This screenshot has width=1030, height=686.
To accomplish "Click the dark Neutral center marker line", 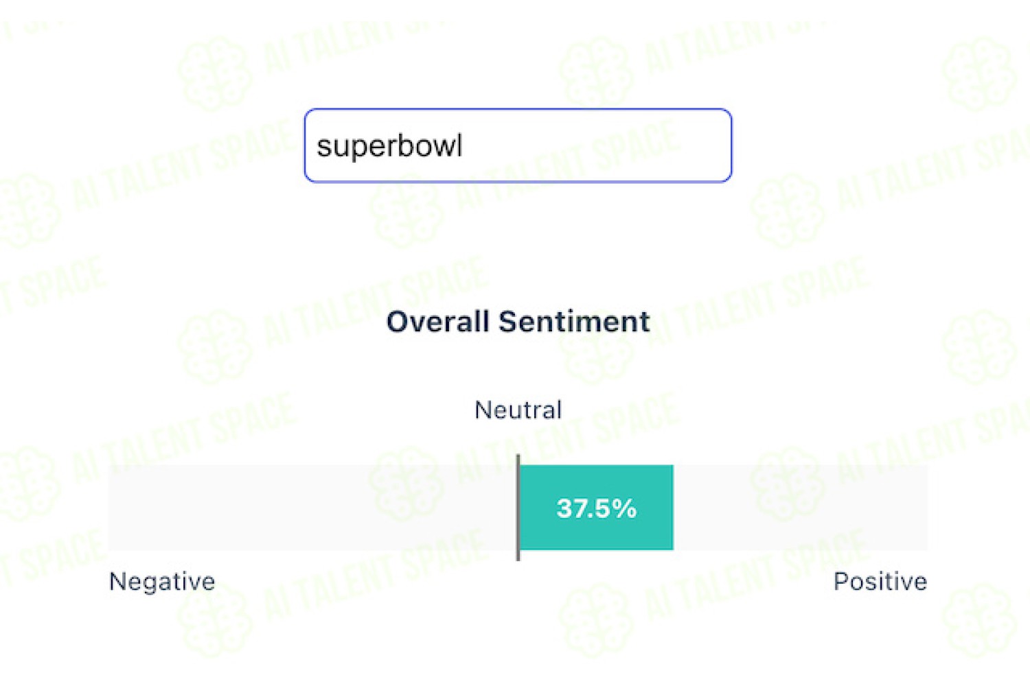I will pos(518,508).
